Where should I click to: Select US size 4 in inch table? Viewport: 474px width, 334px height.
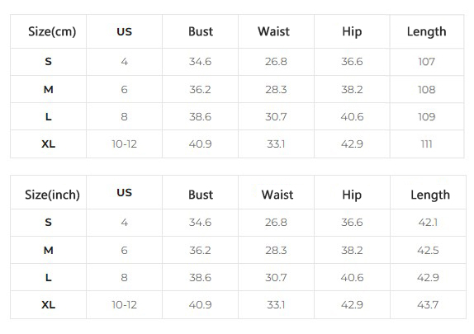124,223
